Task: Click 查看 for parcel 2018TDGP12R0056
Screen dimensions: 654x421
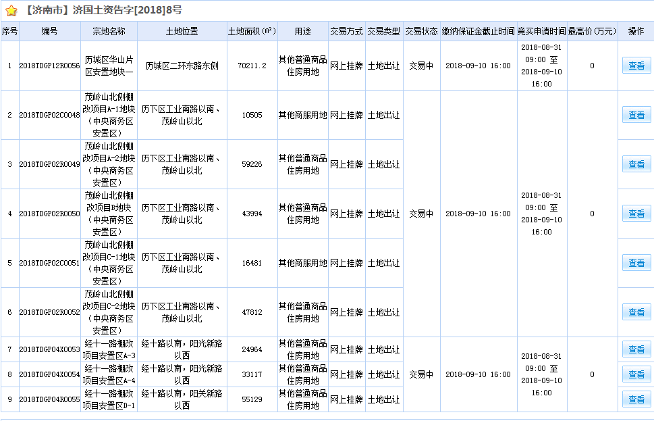Action: pyautogui.click(x=636, y=66)
